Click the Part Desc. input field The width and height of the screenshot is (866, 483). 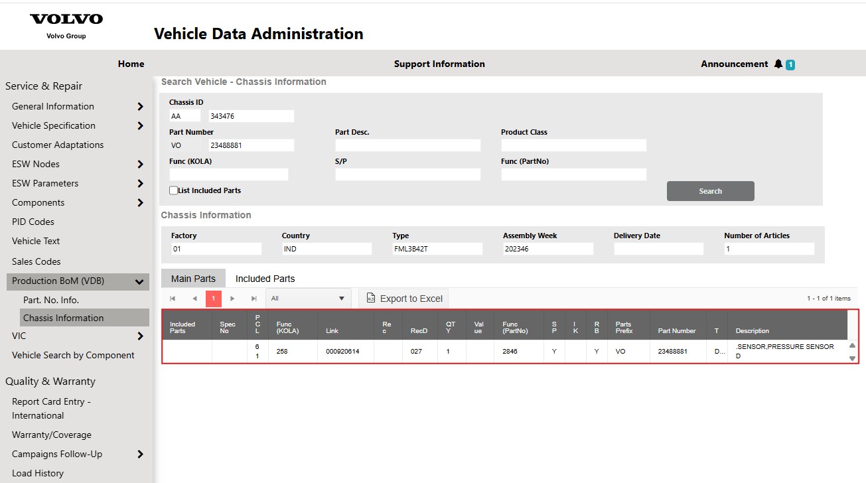click(x=407, y=145)
